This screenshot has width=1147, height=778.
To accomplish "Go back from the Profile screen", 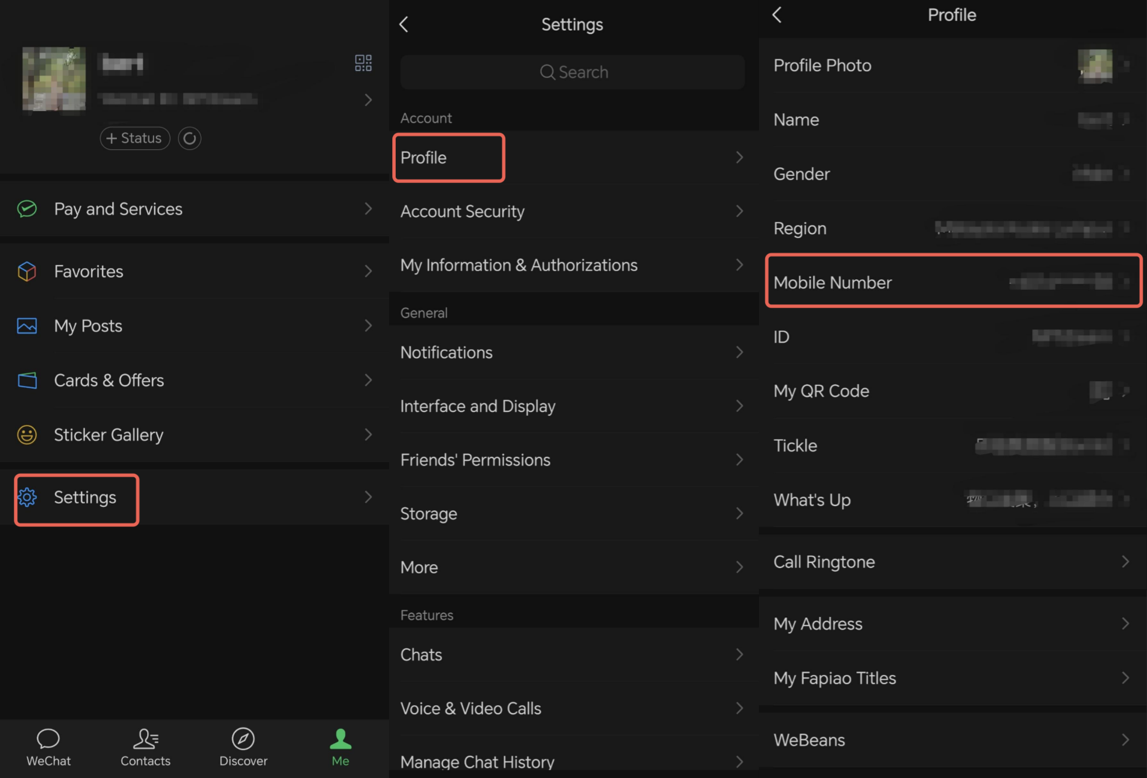I will tap(777, 15).
